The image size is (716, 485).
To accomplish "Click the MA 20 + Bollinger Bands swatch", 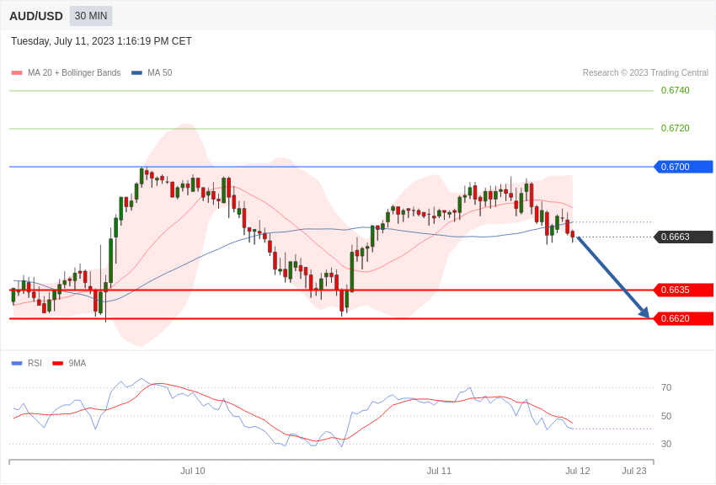I will click(17, 72).
